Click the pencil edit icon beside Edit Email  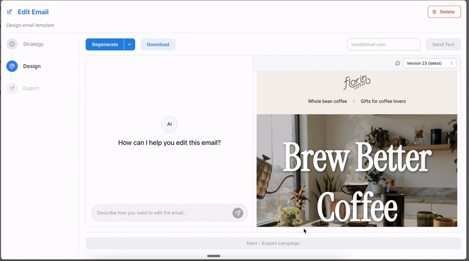tap(9, 12)
